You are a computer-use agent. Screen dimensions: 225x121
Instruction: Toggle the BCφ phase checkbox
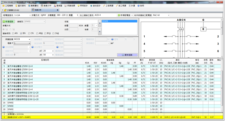point(45,33)
